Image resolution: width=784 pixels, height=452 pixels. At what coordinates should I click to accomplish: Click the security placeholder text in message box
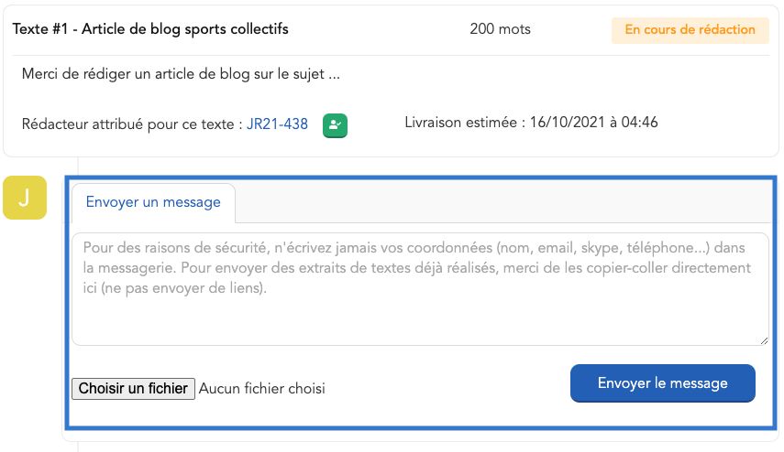[417, 268]
